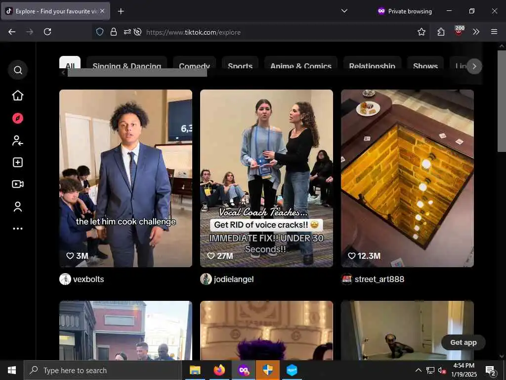Select the Anime & Comics category
506x380 pixels.
(301, 63)
